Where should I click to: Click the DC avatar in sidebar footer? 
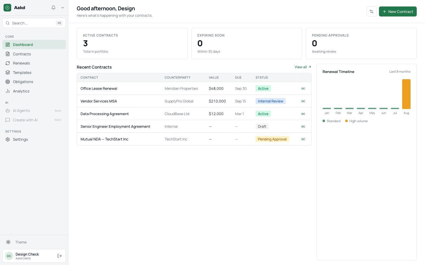click(9, 256)
